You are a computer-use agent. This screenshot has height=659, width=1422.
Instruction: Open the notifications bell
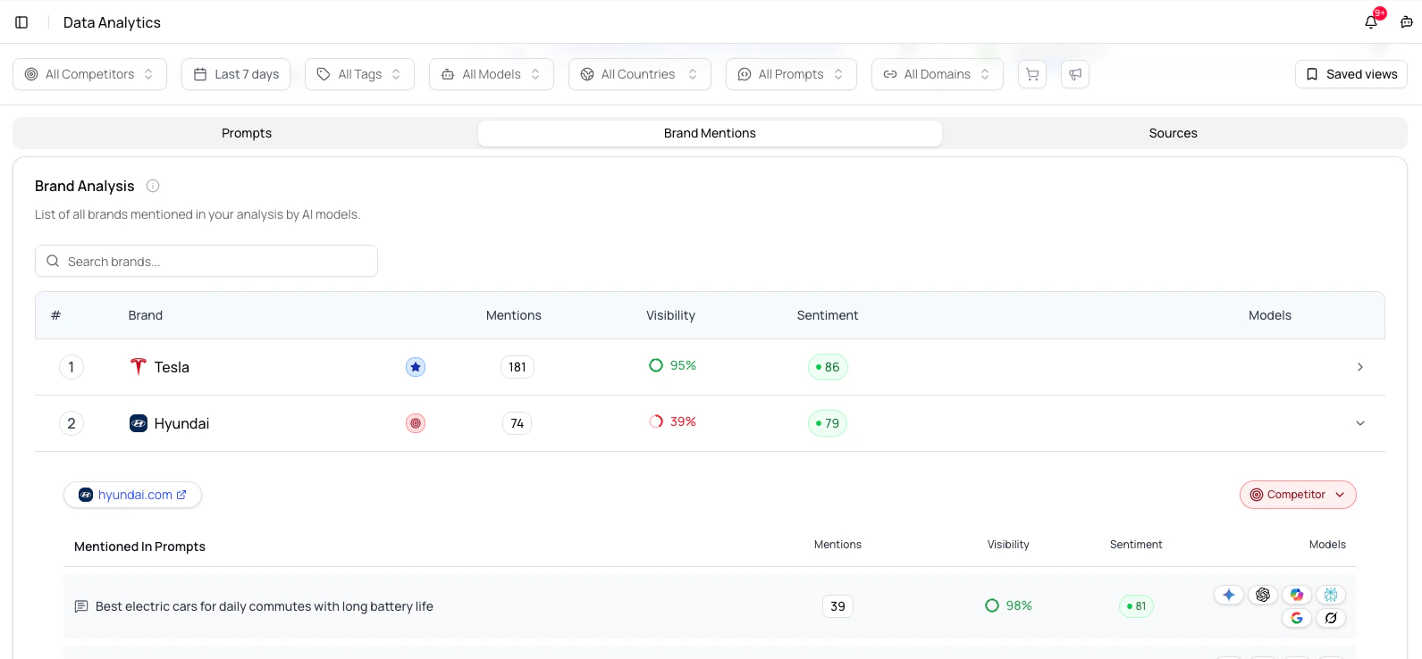coord(1371,22)
